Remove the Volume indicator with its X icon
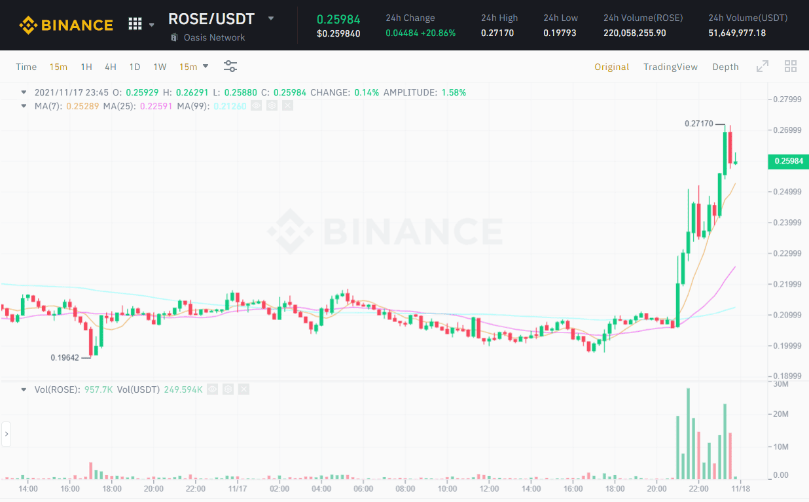Viewport: 809px width, 502px height. [243, 389]
